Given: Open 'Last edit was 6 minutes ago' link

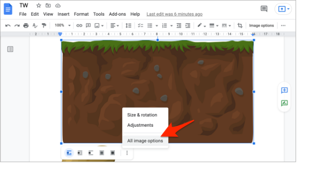Looking at the screenshot, I should click(x=174, y=14).
